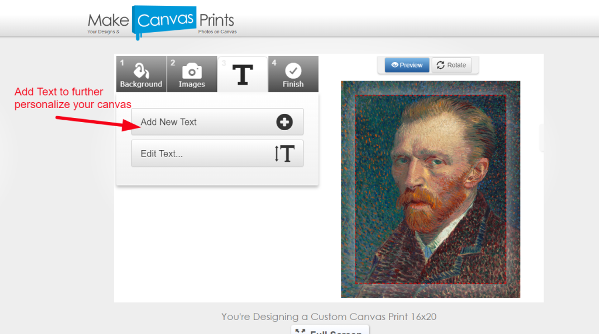Click the Preview button
Image resolution: width=599 pixels, height=334 pixels.
coord(407,65)
